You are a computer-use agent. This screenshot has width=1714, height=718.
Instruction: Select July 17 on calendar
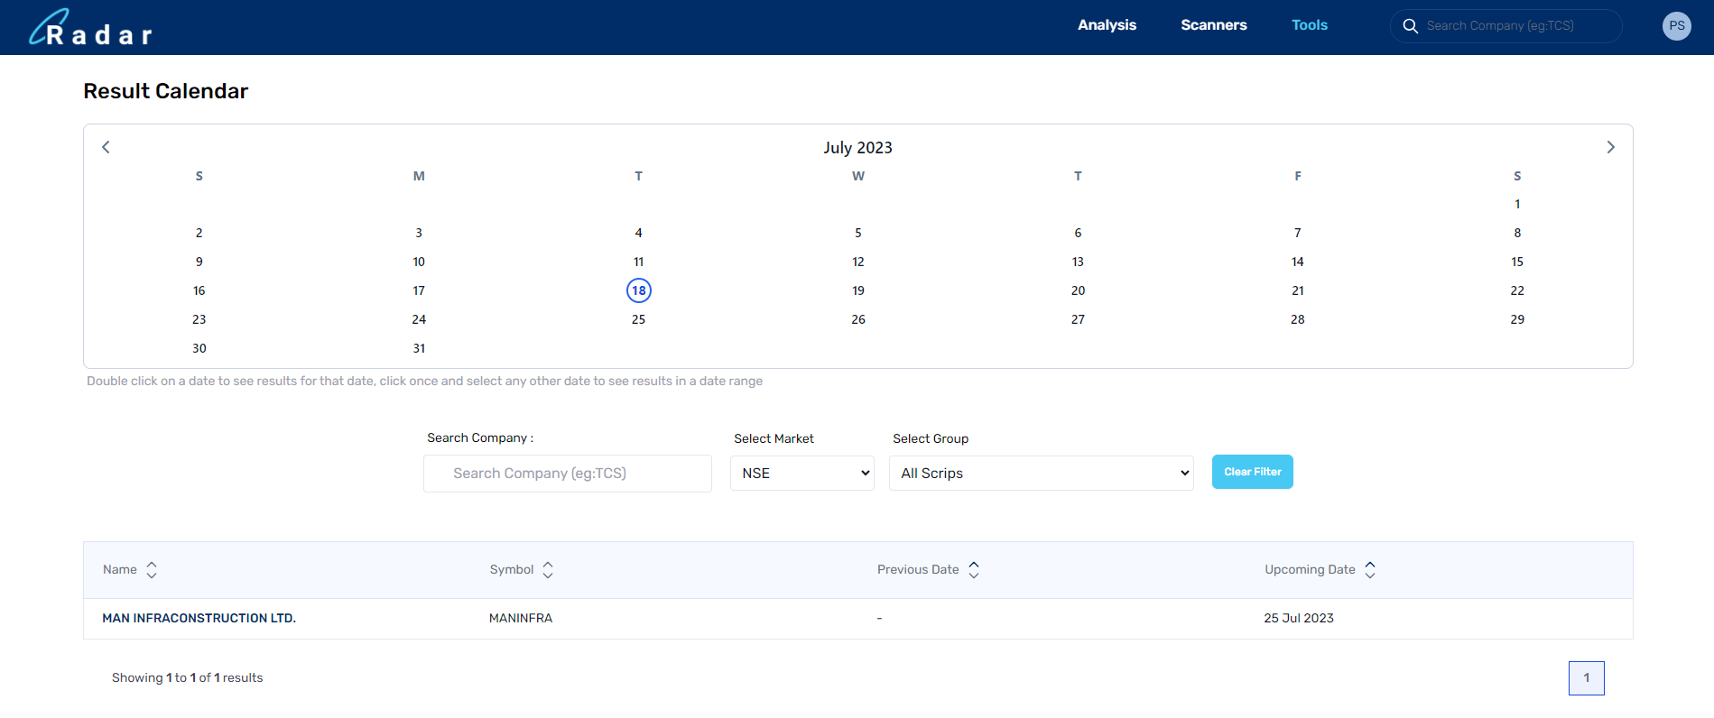(419, 290)
